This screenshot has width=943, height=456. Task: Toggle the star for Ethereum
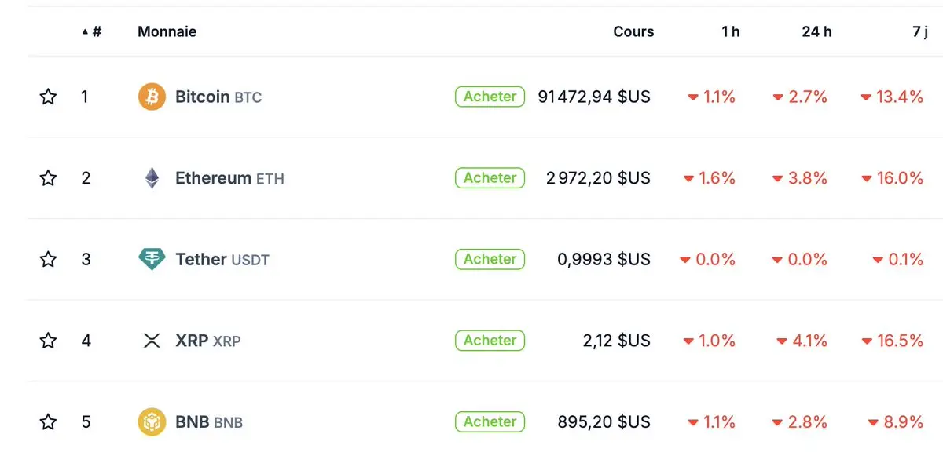(48, 178)
